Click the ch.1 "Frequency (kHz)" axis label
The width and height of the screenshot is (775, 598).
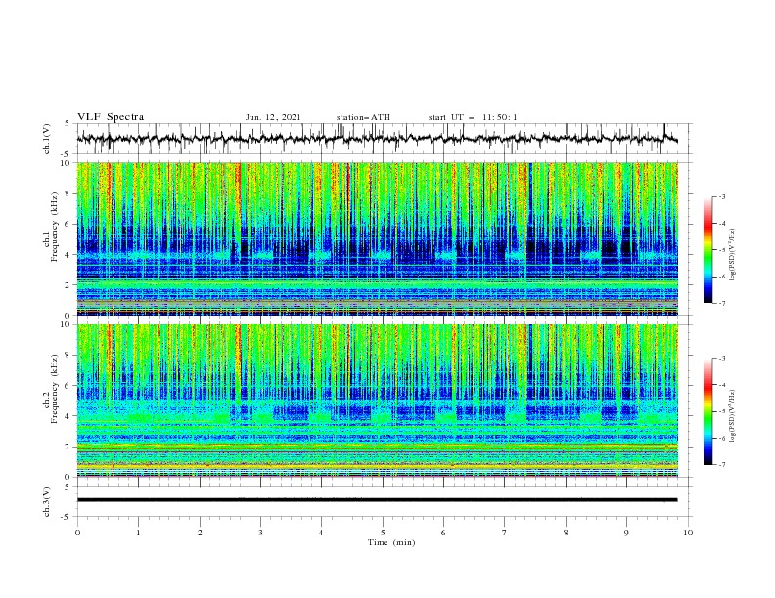pos(54,225)
